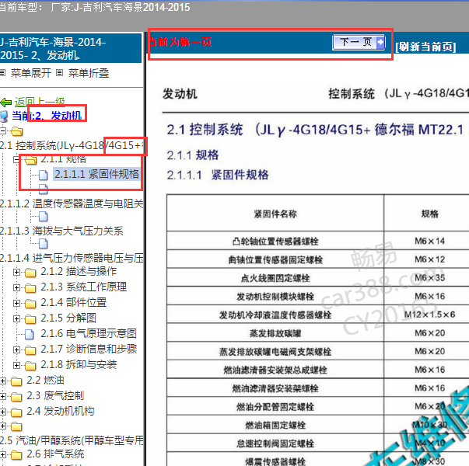Click folder icon for 2.1.2 描述与操作
The height and width of the screenshot is (466, 469).
tap(30, 273)
